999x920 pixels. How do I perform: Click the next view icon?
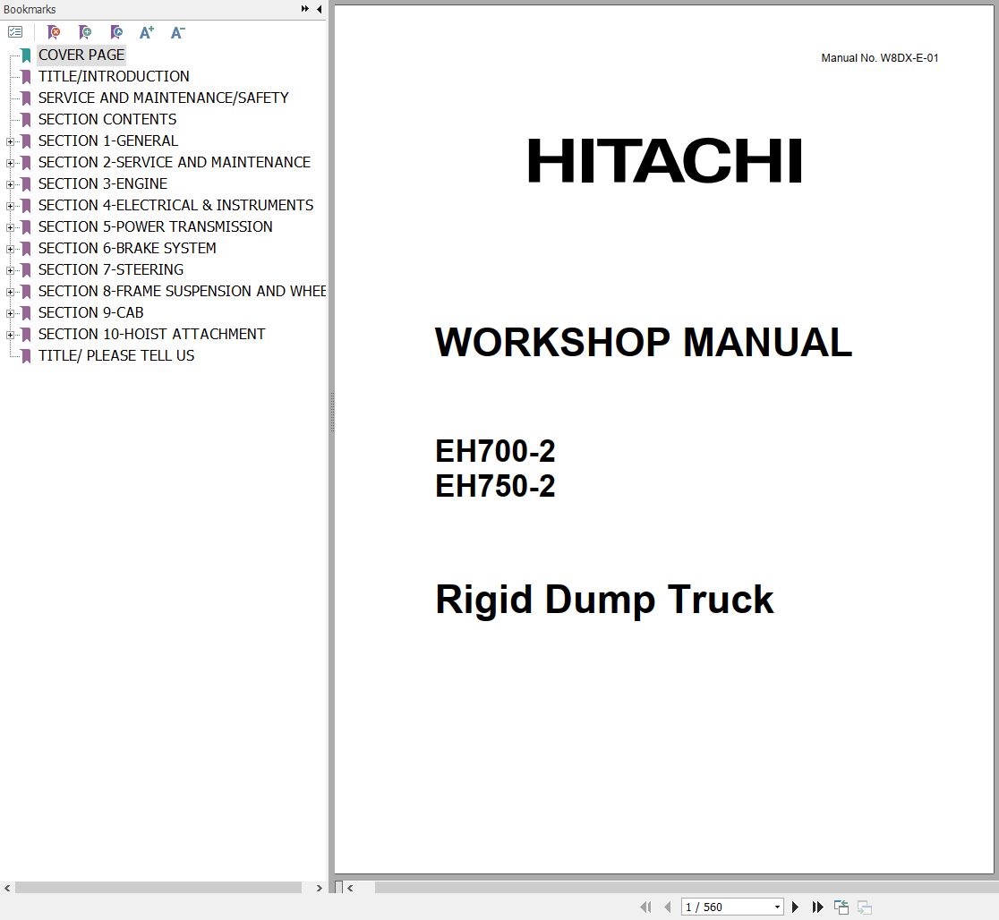pyautogui.click(x=865, y=907)
